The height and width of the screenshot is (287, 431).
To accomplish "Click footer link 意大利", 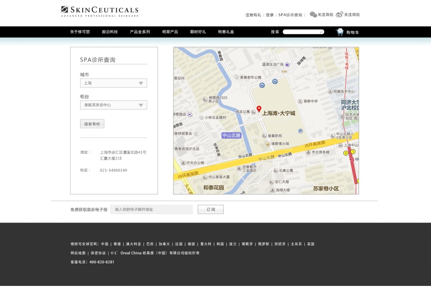I will click(206, 244).
